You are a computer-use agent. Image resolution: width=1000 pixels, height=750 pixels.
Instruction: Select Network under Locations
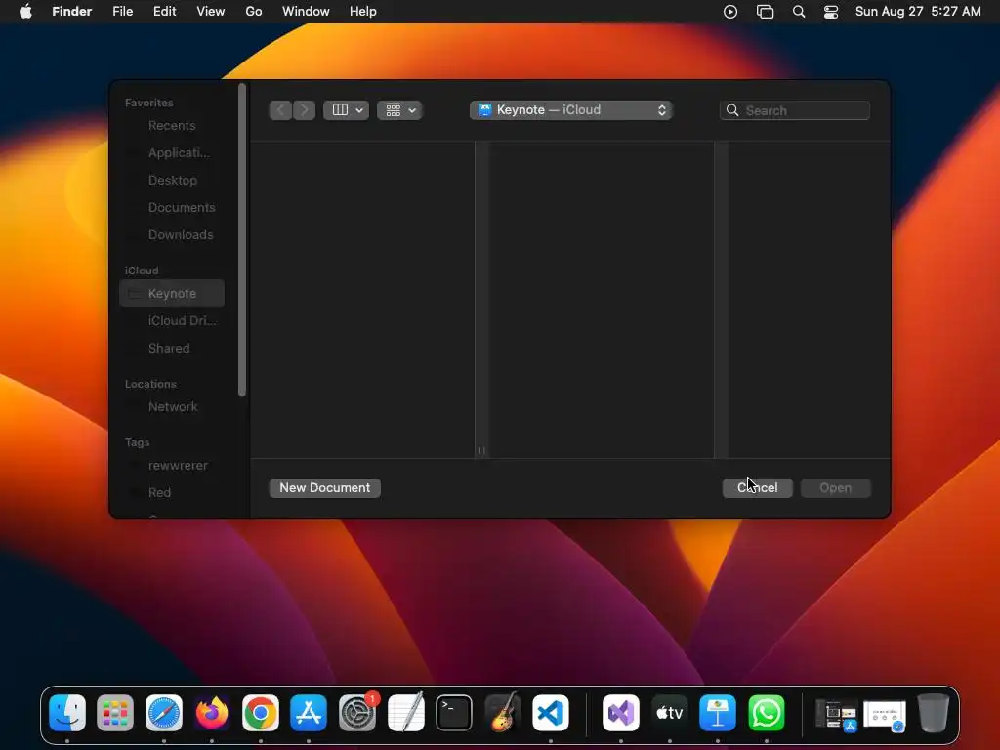(x=172, y=407)
